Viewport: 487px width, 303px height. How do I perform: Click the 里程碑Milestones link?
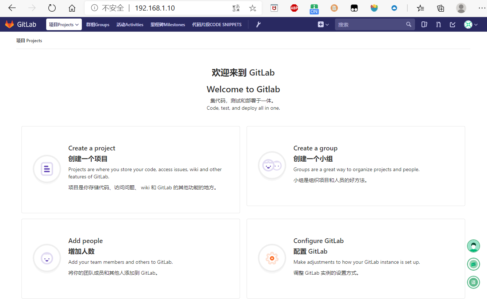(167, 24)
